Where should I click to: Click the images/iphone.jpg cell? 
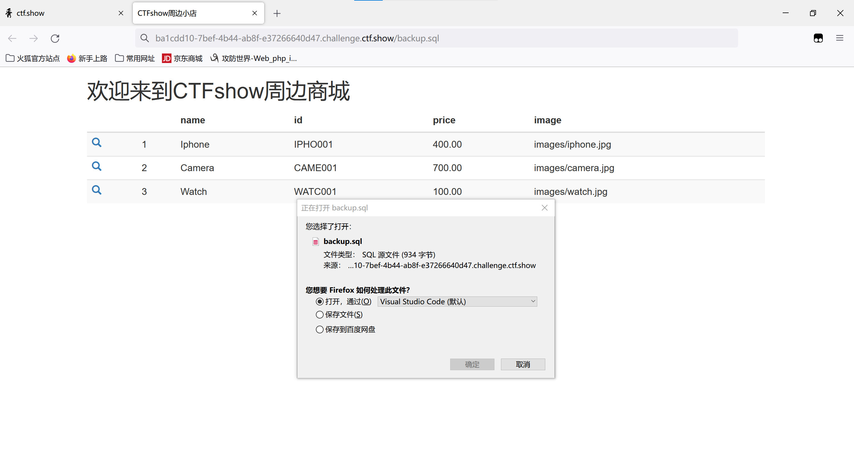coord(572,144)
